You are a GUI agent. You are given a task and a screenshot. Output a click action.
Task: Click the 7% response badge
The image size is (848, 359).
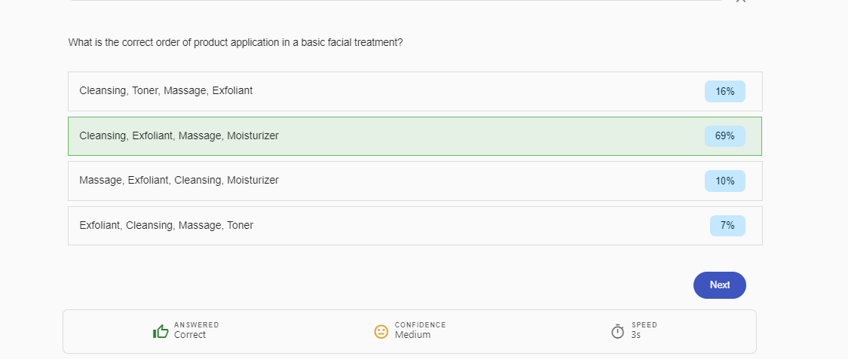click(727, 226)
